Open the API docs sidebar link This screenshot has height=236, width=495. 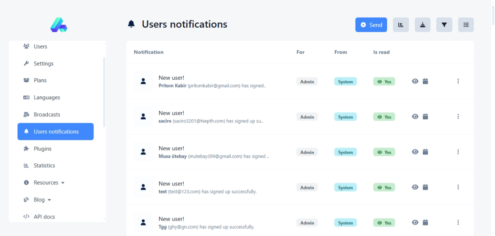pyautogui.click(x=44, y=216)
